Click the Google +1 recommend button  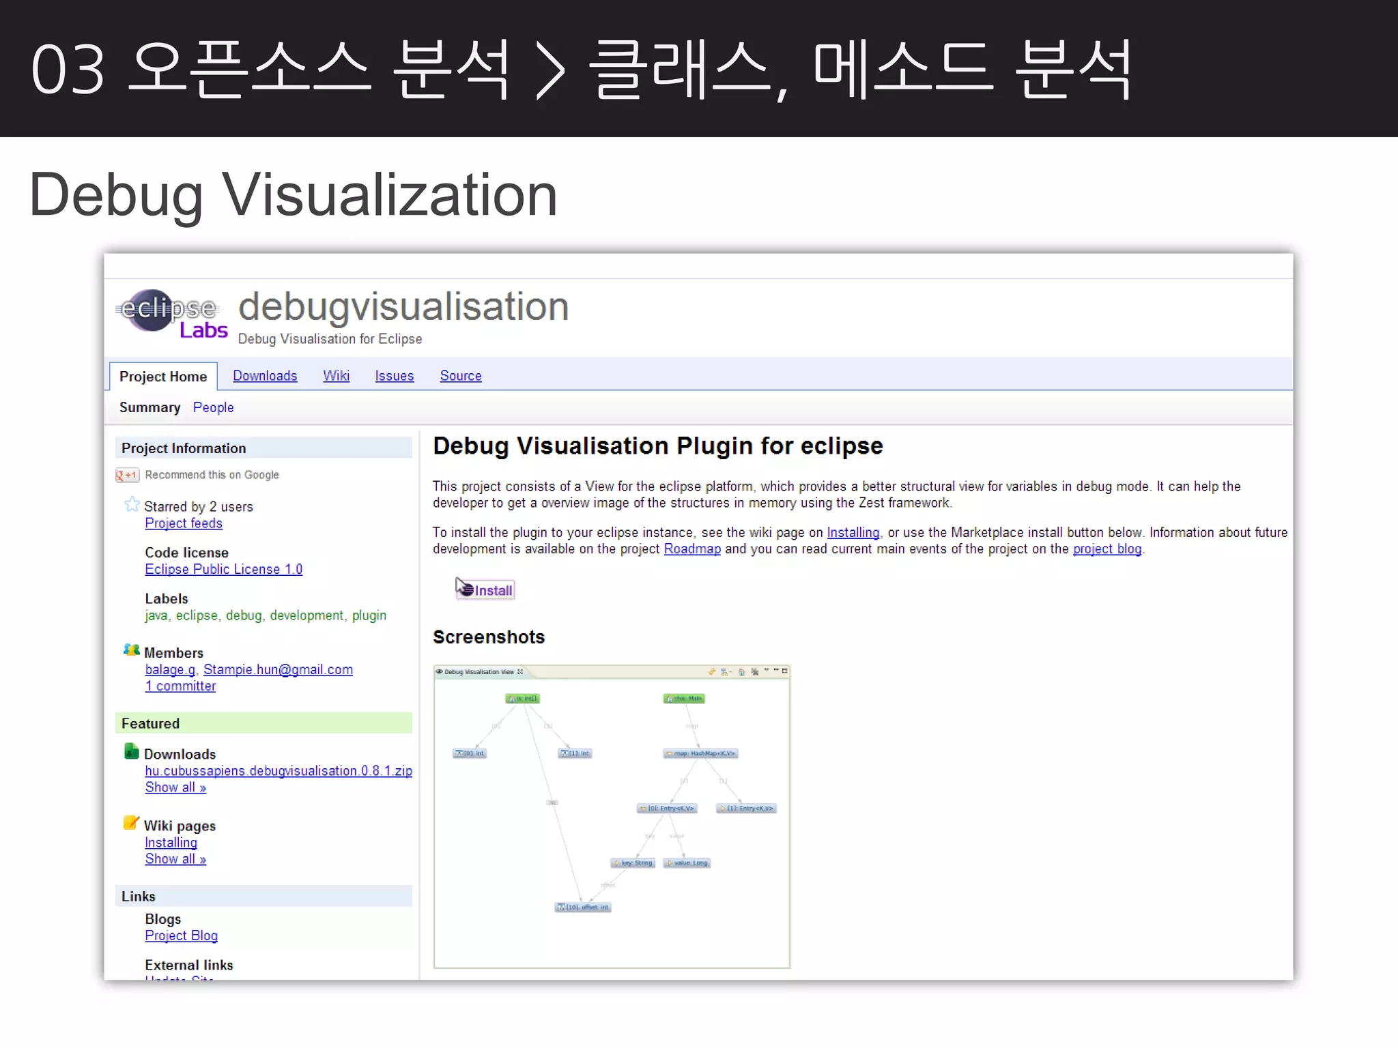pyautogui.click(x=128, y=475)
